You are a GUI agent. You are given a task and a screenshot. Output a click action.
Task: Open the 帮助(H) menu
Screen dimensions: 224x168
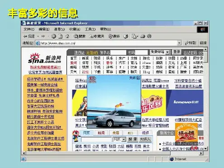point(105,29)
